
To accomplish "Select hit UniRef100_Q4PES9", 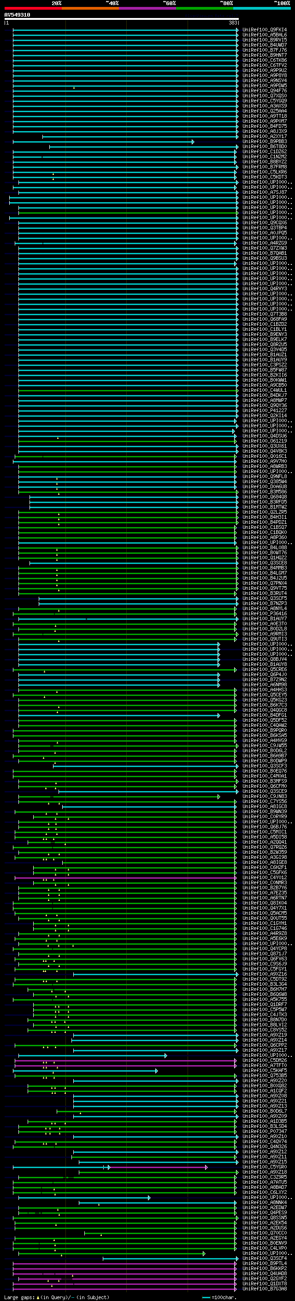I will (x=265, y=1212).
